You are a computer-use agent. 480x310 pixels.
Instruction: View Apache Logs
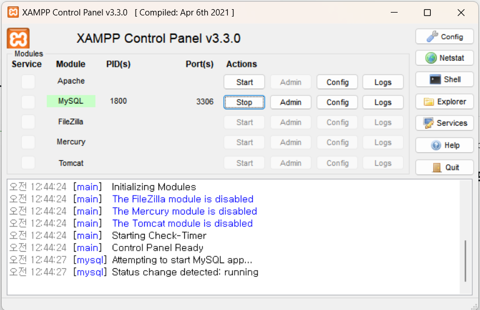coord(383,82)
